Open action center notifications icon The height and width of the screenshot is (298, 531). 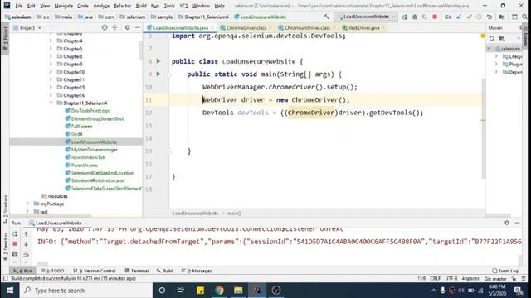tap(518, 291)
